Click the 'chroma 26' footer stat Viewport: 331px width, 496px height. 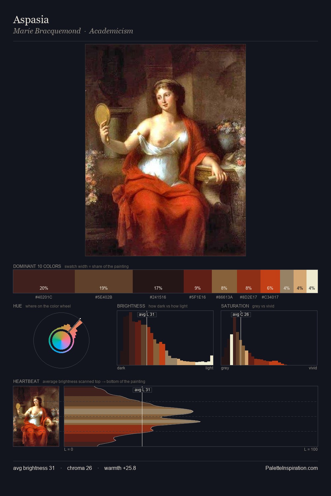pyautogui.click(x=79, y=468)
